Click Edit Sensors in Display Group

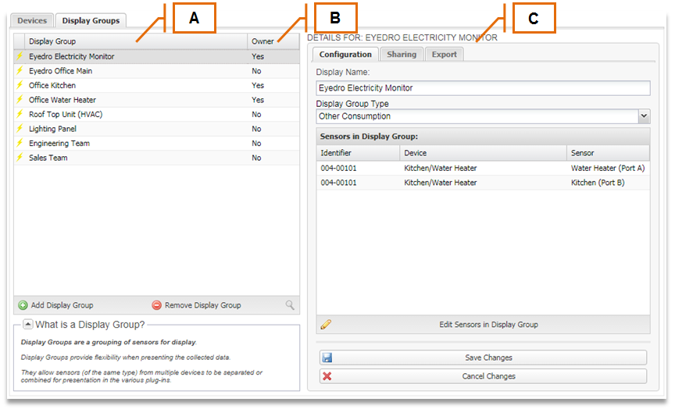point(483,324)
